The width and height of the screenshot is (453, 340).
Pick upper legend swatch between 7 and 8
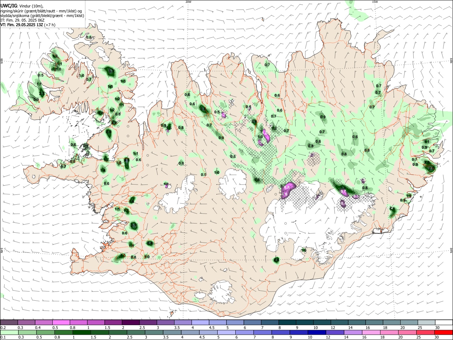[x=270, y=322]
